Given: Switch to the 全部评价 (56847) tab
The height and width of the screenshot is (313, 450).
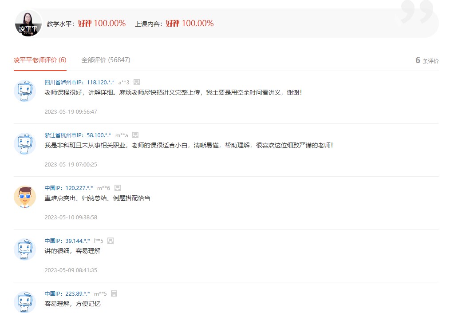Looking at the screenshot, I should coord(106,60).
